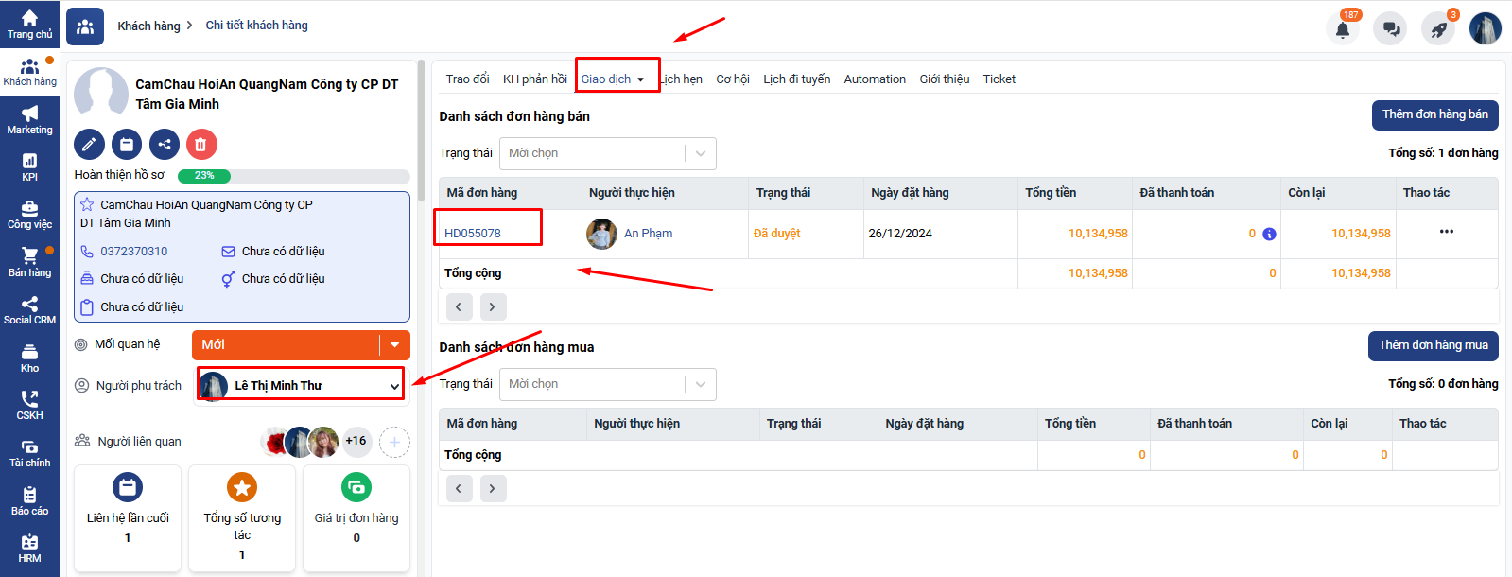This screenshot has width=1512, height=577.
Task: Open the chat messages icon in header
Action: click(1391, 29)
